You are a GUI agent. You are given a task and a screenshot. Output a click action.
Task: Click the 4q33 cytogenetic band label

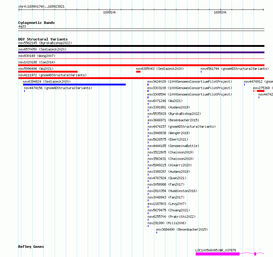click(22, 26)
